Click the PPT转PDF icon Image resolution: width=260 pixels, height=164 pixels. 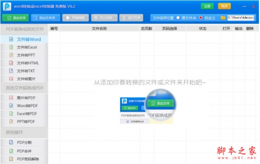tap(11, 122)
